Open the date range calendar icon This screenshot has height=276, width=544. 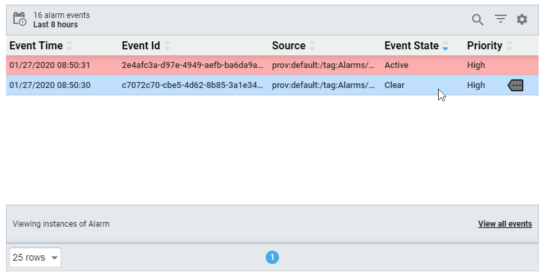coord(20,19)
